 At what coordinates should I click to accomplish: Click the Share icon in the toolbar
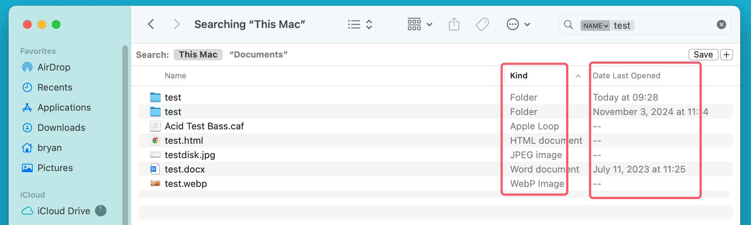pos(454,24)
